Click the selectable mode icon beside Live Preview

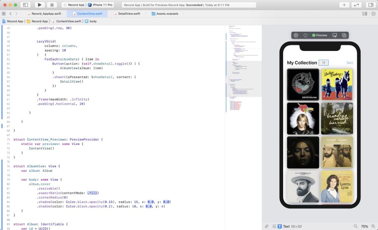(x=305, y=35)
